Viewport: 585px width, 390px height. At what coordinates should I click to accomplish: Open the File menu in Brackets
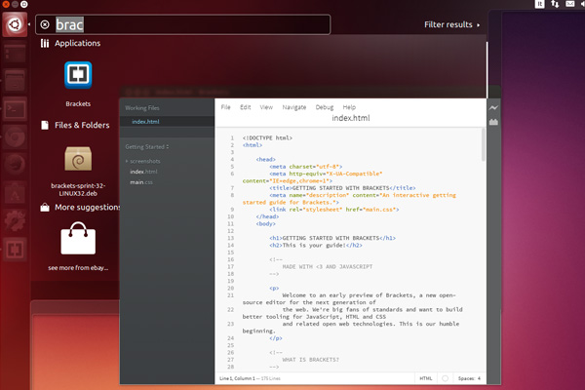(226, 107)
